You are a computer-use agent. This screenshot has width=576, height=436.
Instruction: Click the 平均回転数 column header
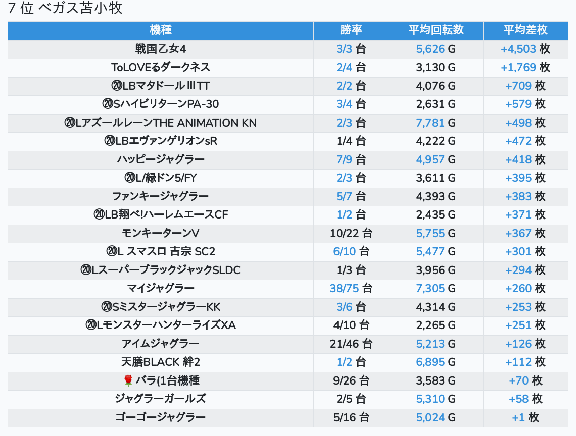click(436, 30)
